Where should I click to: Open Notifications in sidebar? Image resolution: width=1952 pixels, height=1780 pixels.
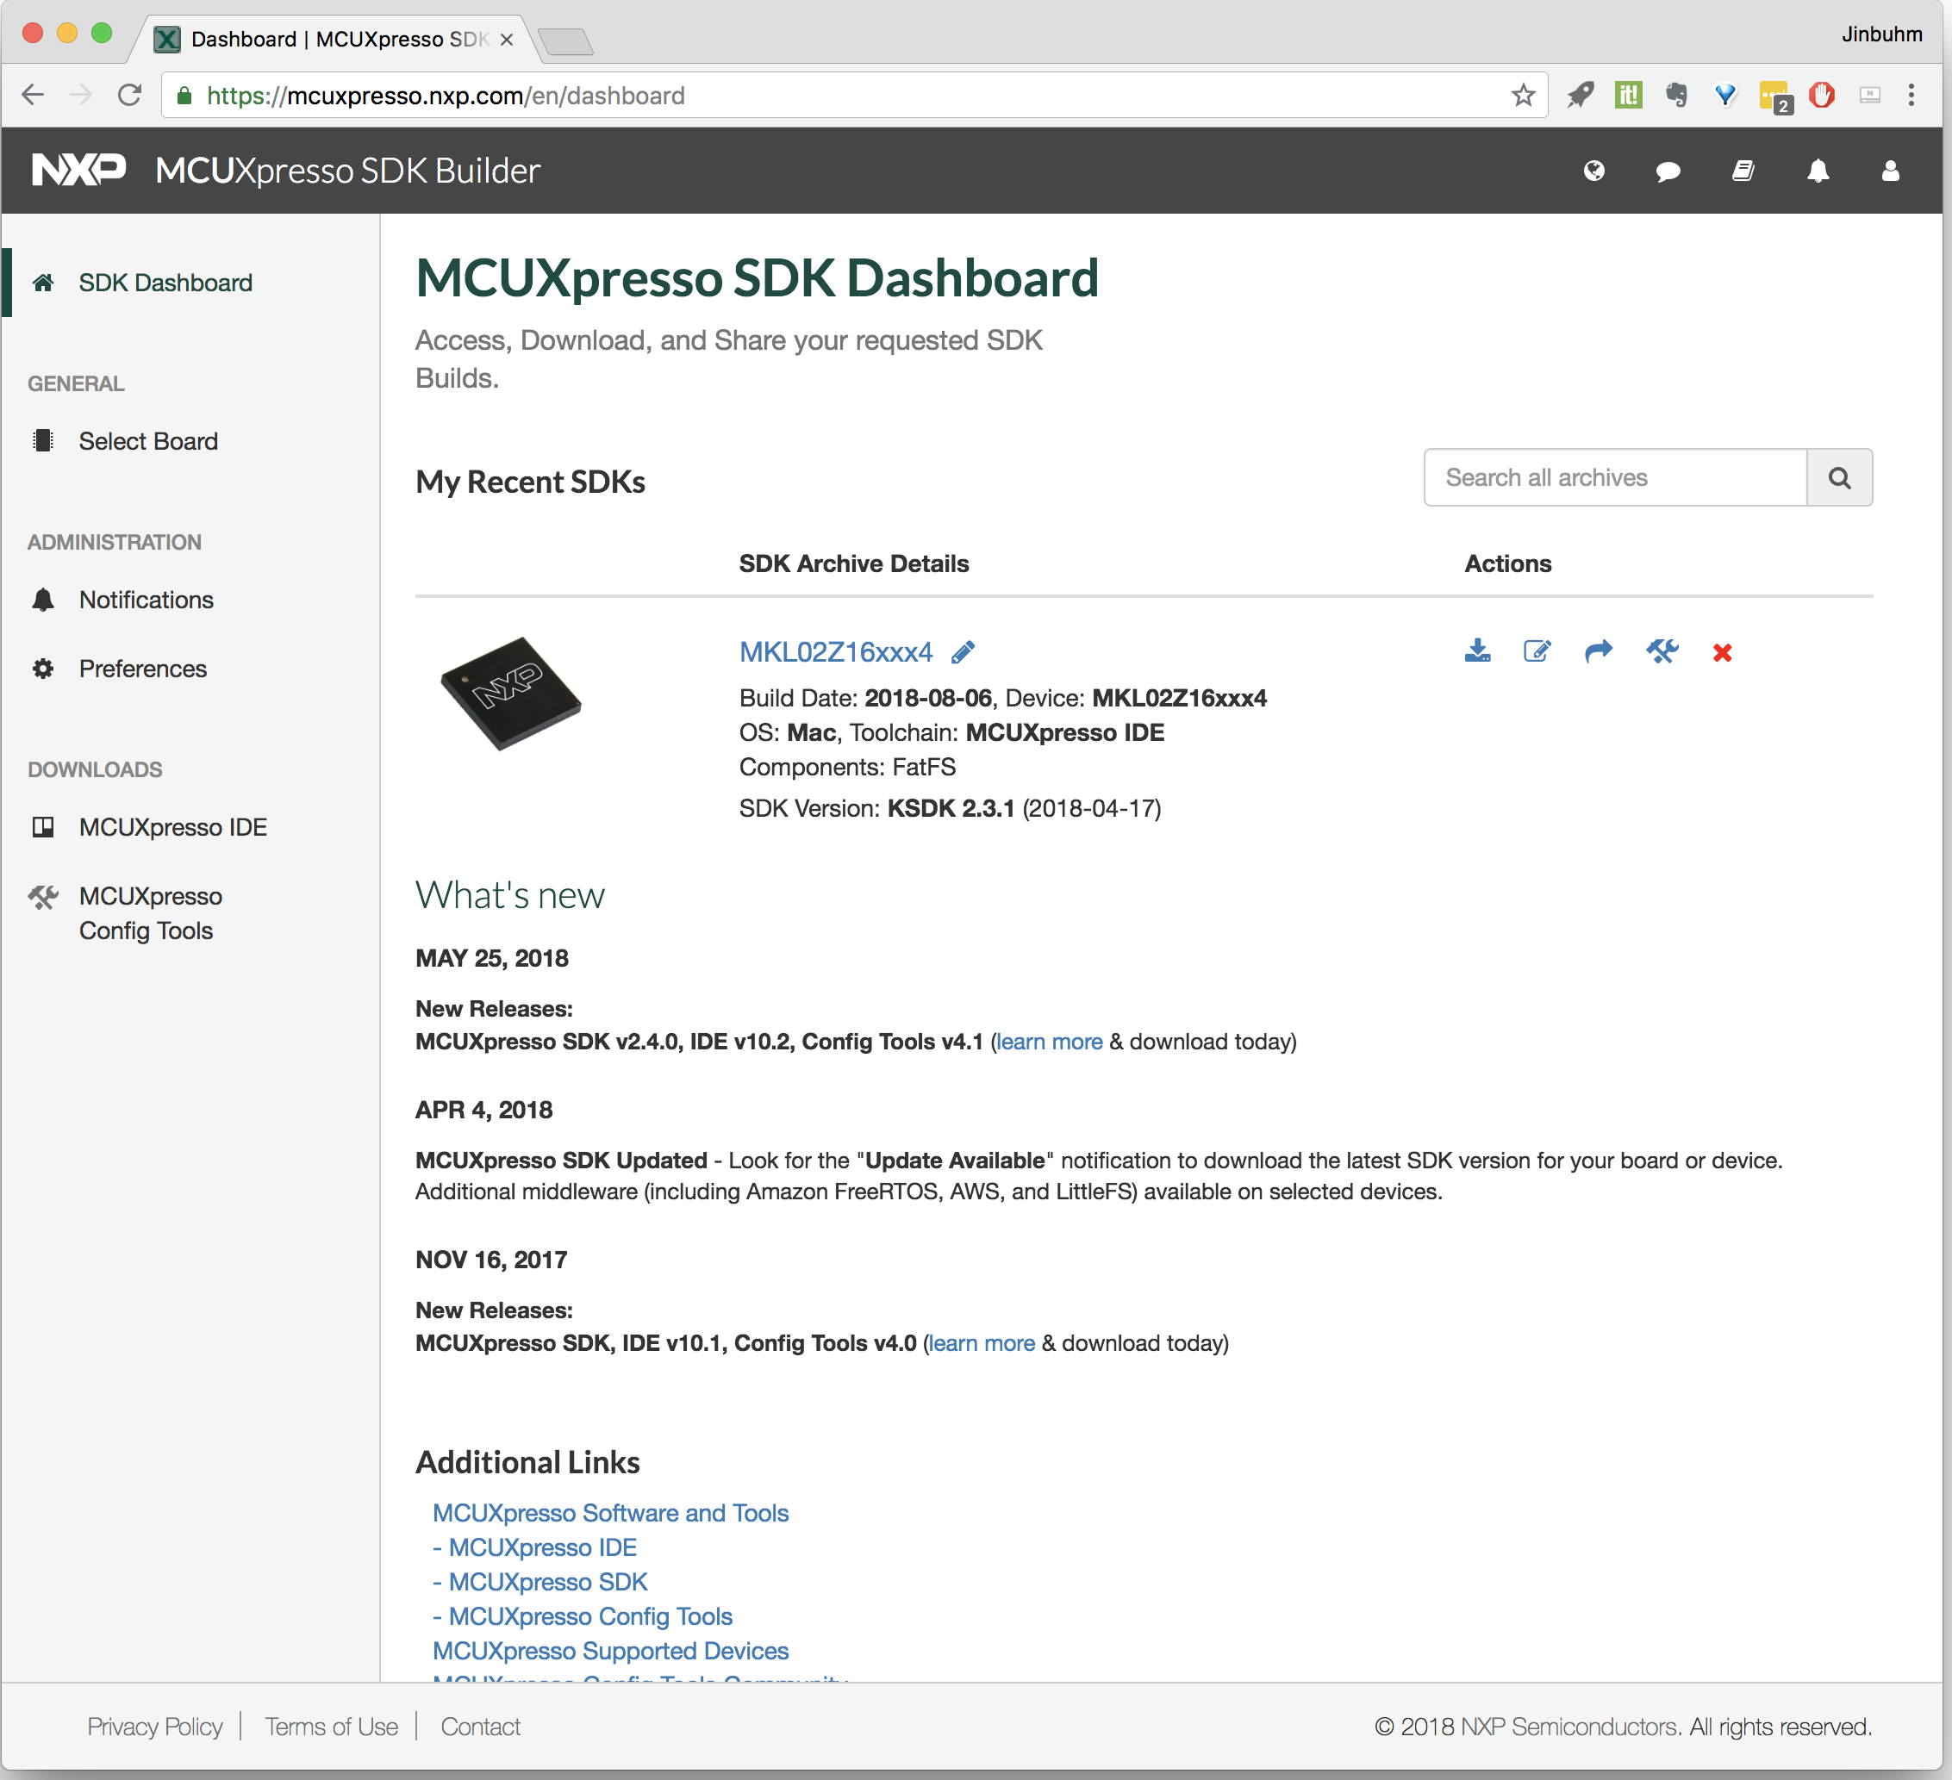pyautogui.click(x=147, y=601)
